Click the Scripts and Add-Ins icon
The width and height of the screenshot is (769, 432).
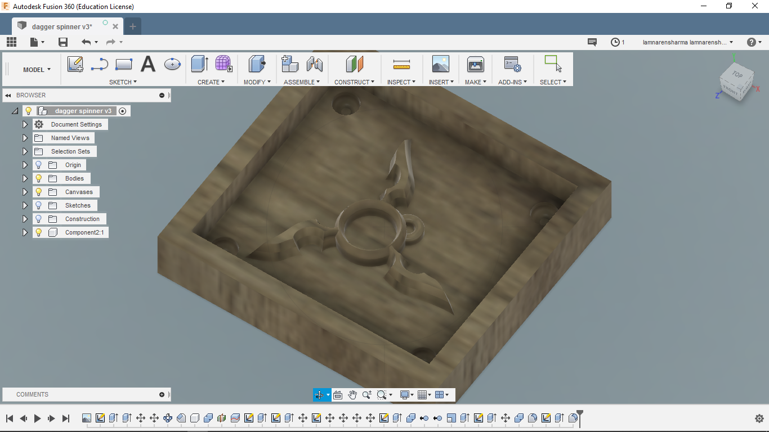point(512,64)
